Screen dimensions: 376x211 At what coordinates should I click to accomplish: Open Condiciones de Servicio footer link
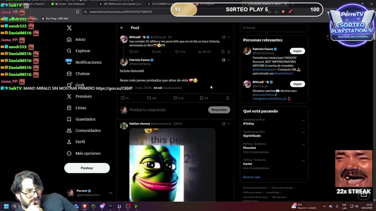[x=255, y=188]
